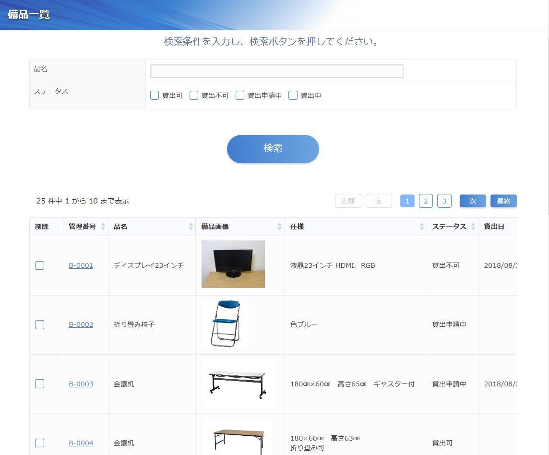Check the 貸出不可 filter checkbox
Screen dimensions: 549x455
coord(194,96)
